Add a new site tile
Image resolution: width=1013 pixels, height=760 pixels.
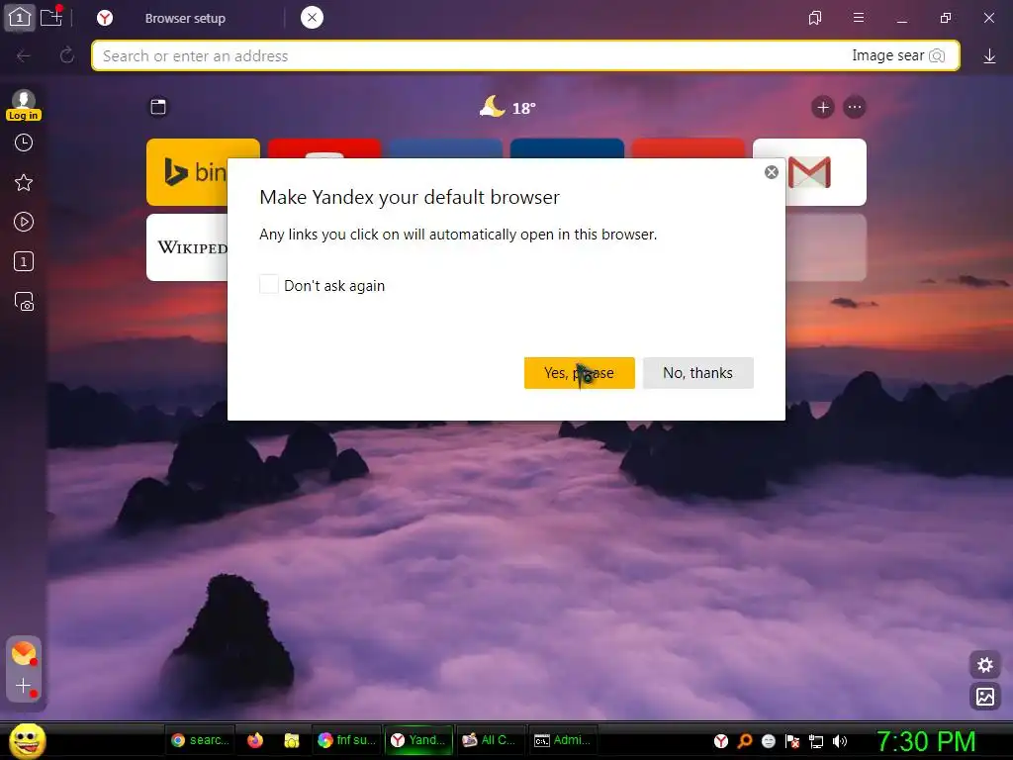click(x=822, y=107)
